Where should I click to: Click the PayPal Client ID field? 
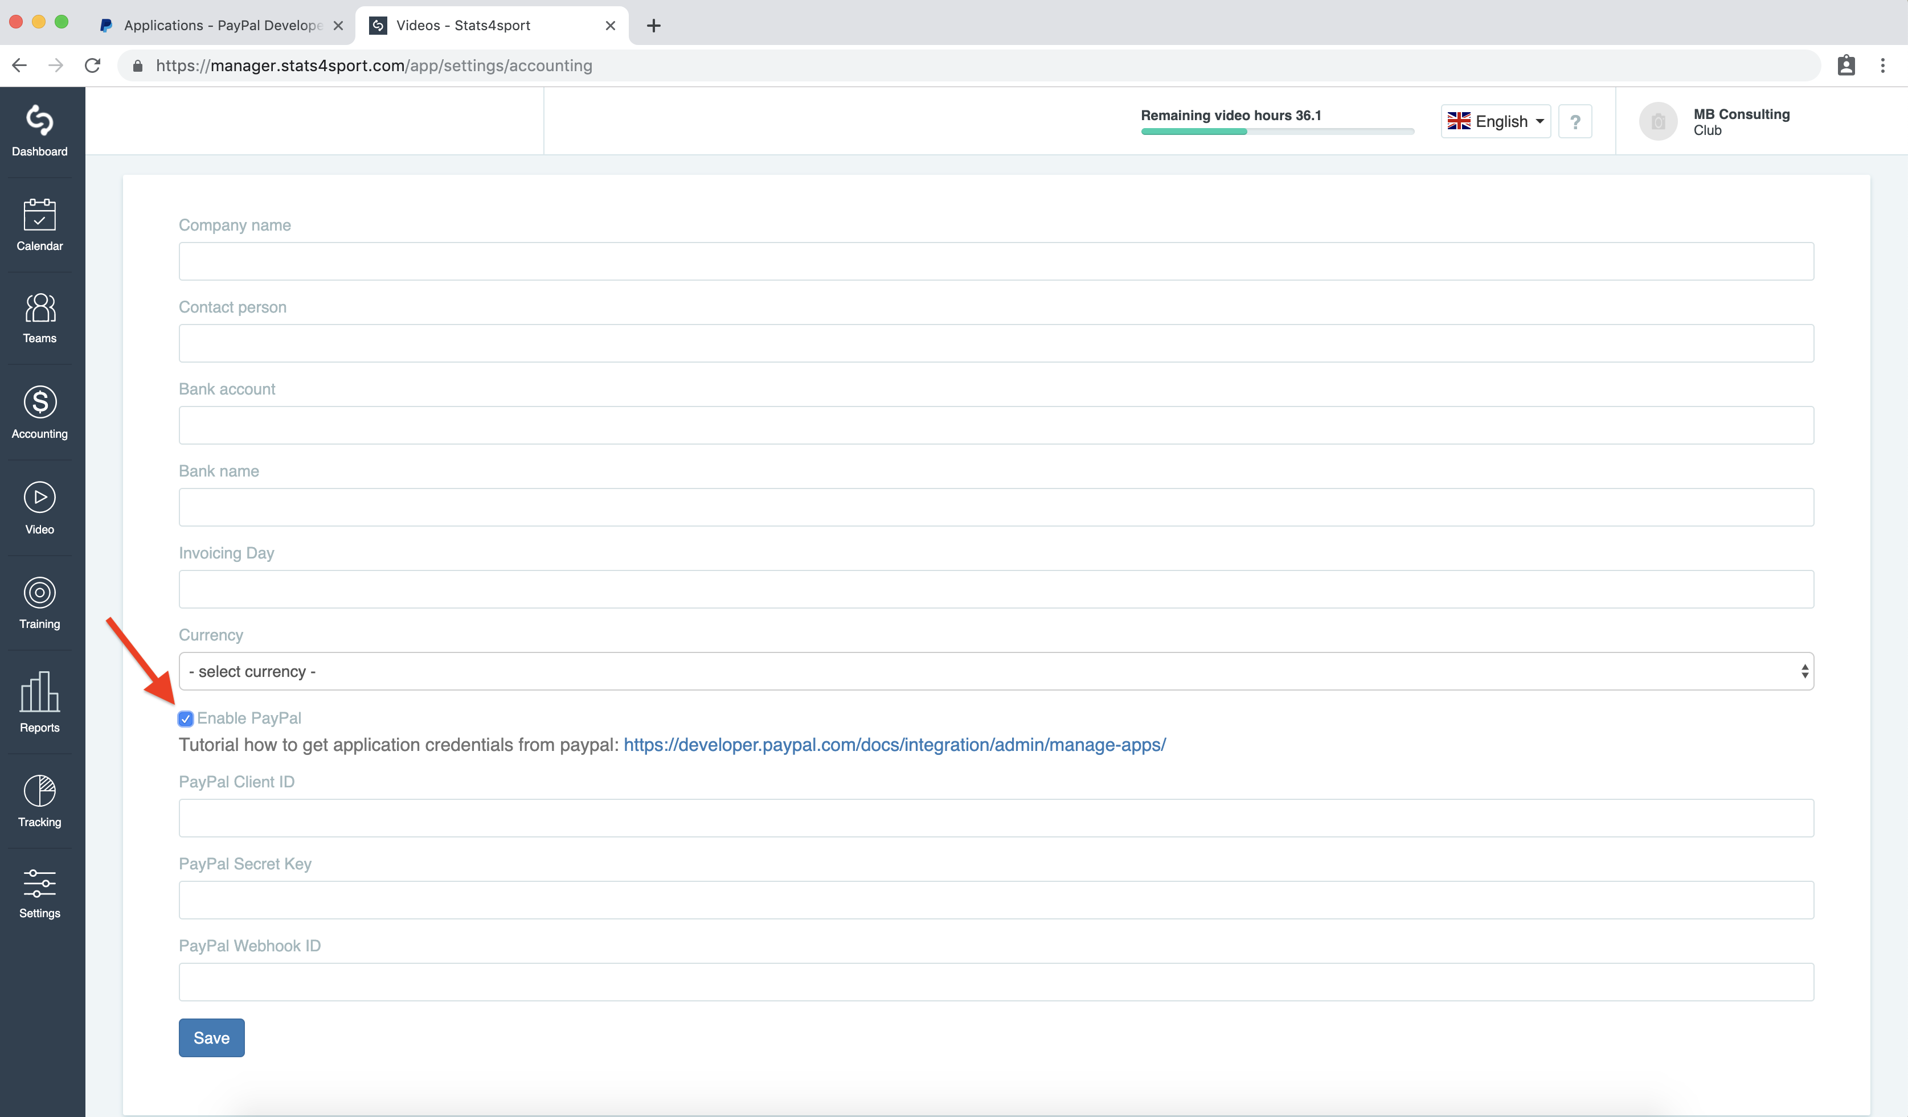(x=996, y=818)
